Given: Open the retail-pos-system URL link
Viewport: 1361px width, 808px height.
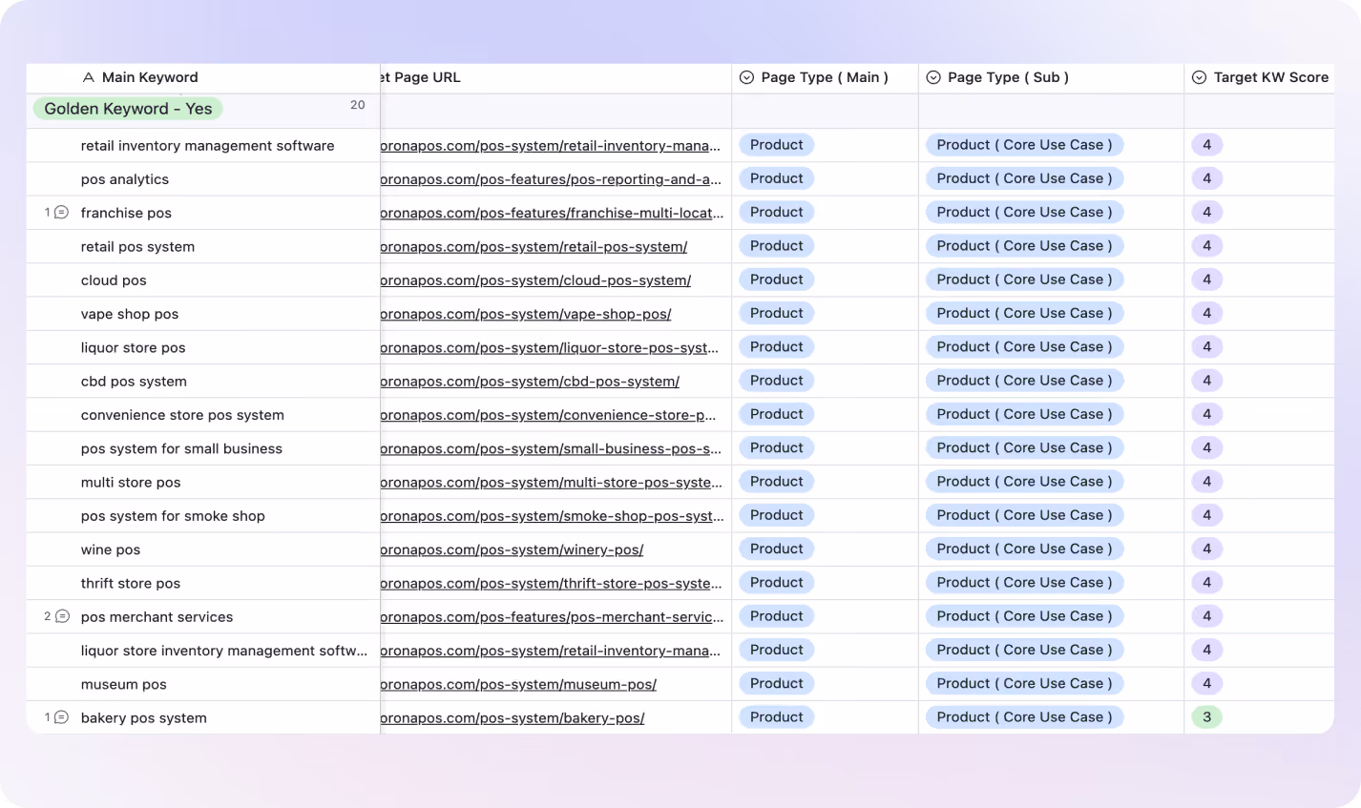Looking at the screenshot, I should [x=534, y=246].
